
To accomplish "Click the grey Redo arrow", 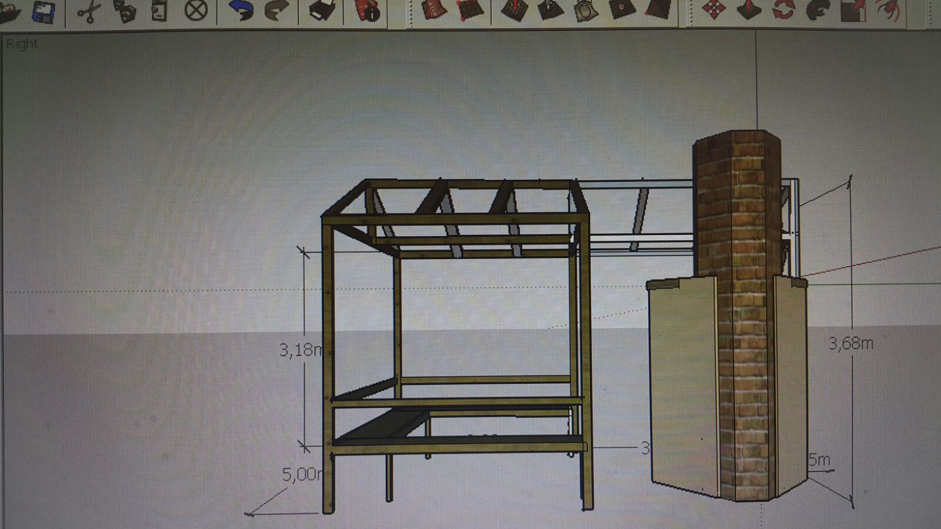I will [276, 11].
